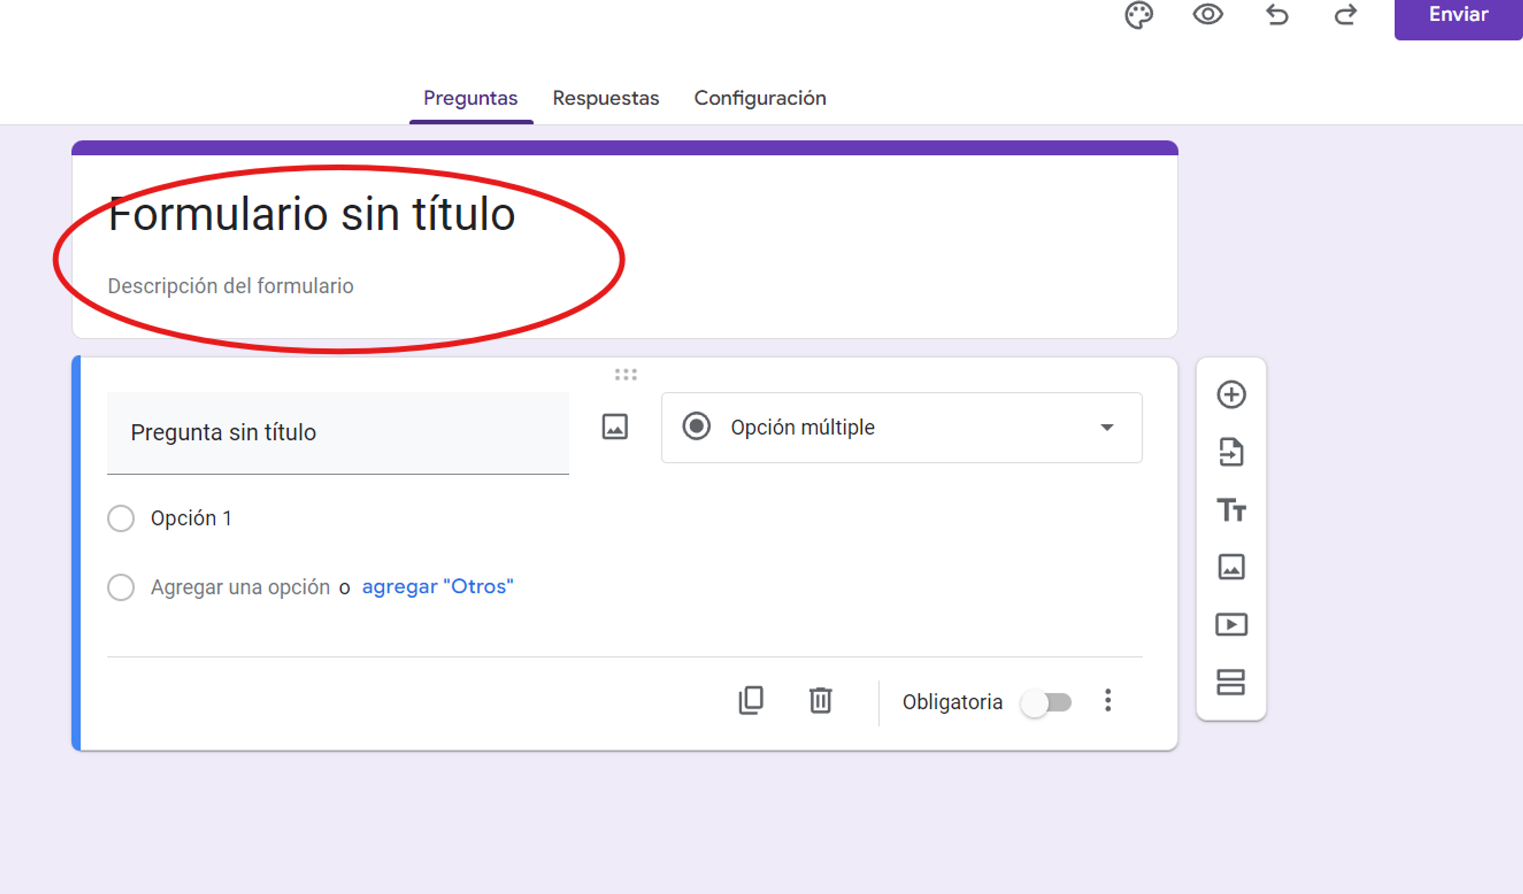Click the preview eye icon

click(x=1208, y=14)
